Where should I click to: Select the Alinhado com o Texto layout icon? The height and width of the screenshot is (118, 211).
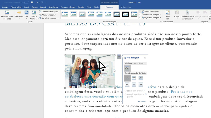(127, 68)
